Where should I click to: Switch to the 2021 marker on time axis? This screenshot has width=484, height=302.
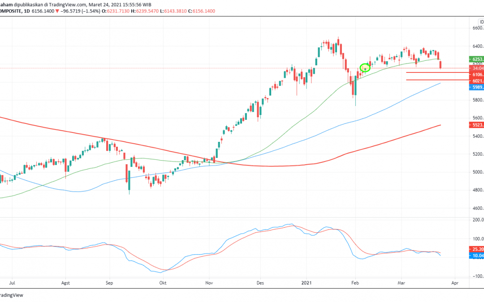click(307, 283)
